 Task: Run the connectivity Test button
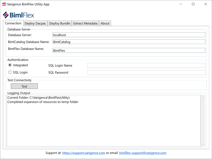coord(24,86)
